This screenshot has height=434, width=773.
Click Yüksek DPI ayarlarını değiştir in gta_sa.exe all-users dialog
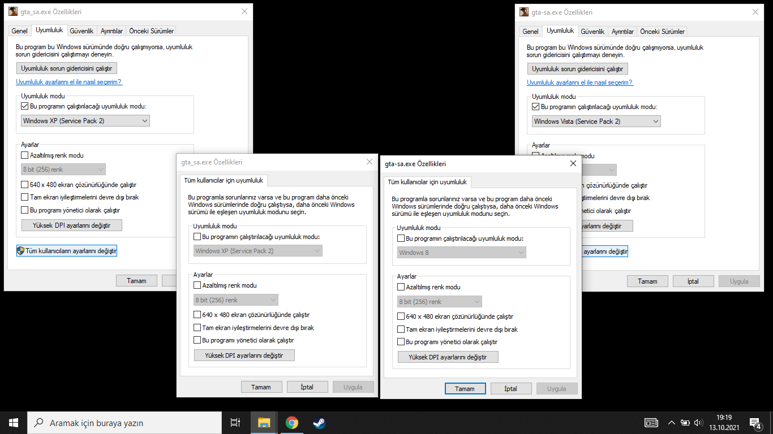click(x=244, y=355)
